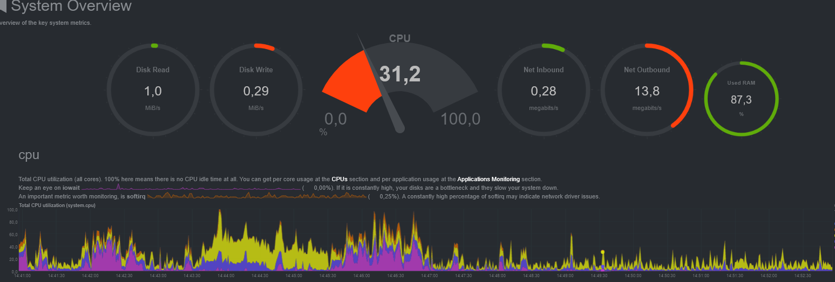The image size is (835, 282).
Task: Select the Disk Read gauge
Action: pyautogui.click(x=152, y=90)
